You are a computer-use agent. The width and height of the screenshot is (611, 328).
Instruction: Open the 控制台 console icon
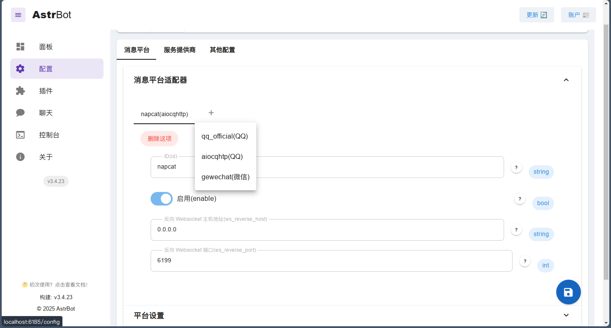[x=20, y=135]
